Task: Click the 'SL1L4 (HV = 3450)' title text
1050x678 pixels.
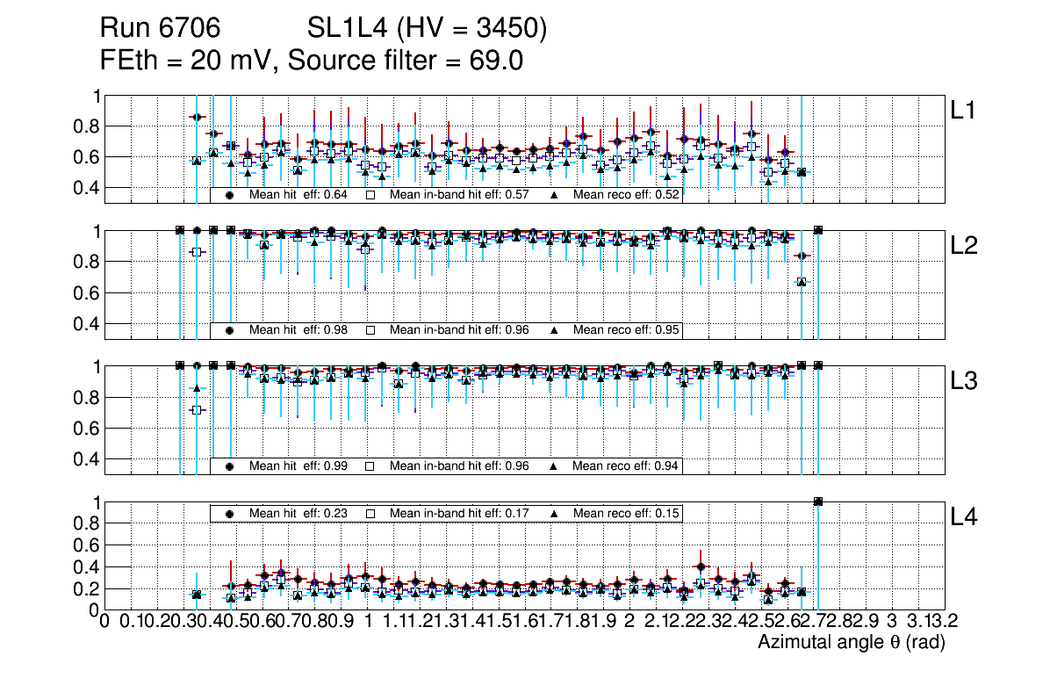Action: click(x=427, y=29)
